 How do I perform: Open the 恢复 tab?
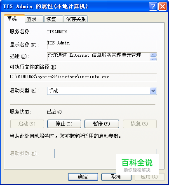coord(54,19)
